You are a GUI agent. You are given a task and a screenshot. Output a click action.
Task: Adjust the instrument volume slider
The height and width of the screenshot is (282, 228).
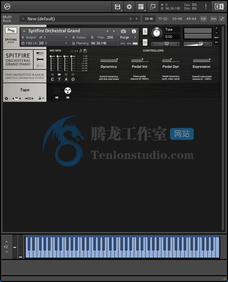[x=198, y=44]
